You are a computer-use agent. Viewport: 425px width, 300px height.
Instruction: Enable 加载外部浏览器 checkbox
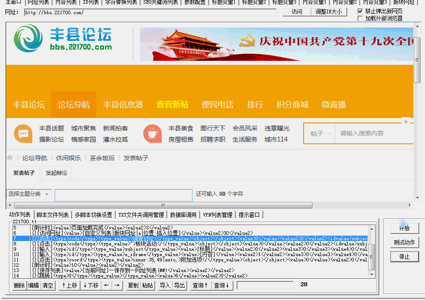[x=360, y=18]
